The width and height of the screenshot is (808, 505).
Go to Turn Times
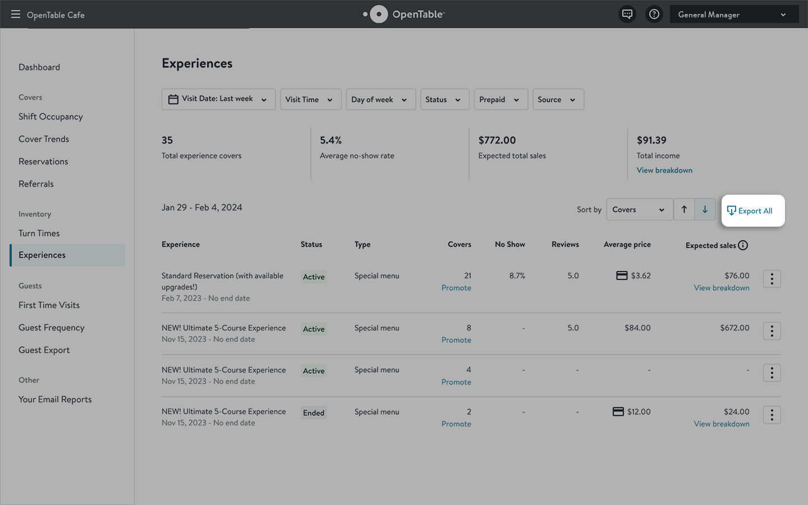pyautogui.click(x=39, y=233)
